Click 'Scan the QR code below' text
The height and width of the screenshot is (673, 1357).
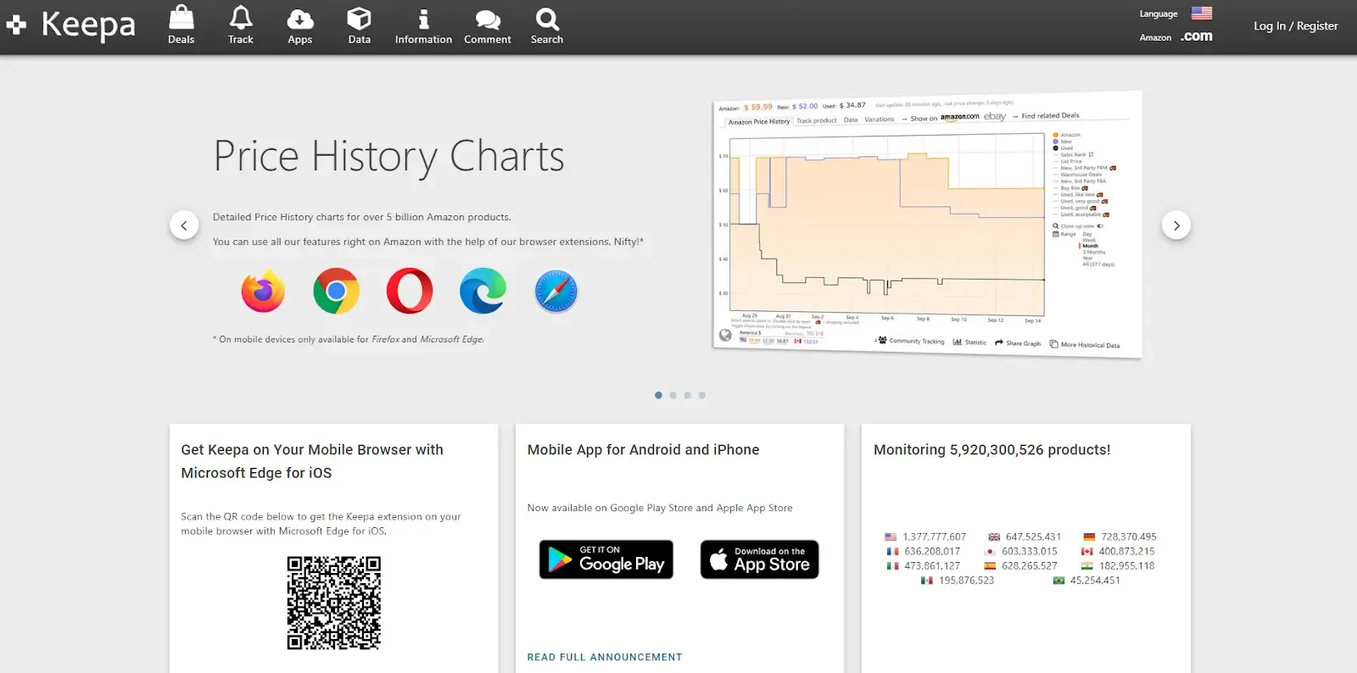[321, 524]
